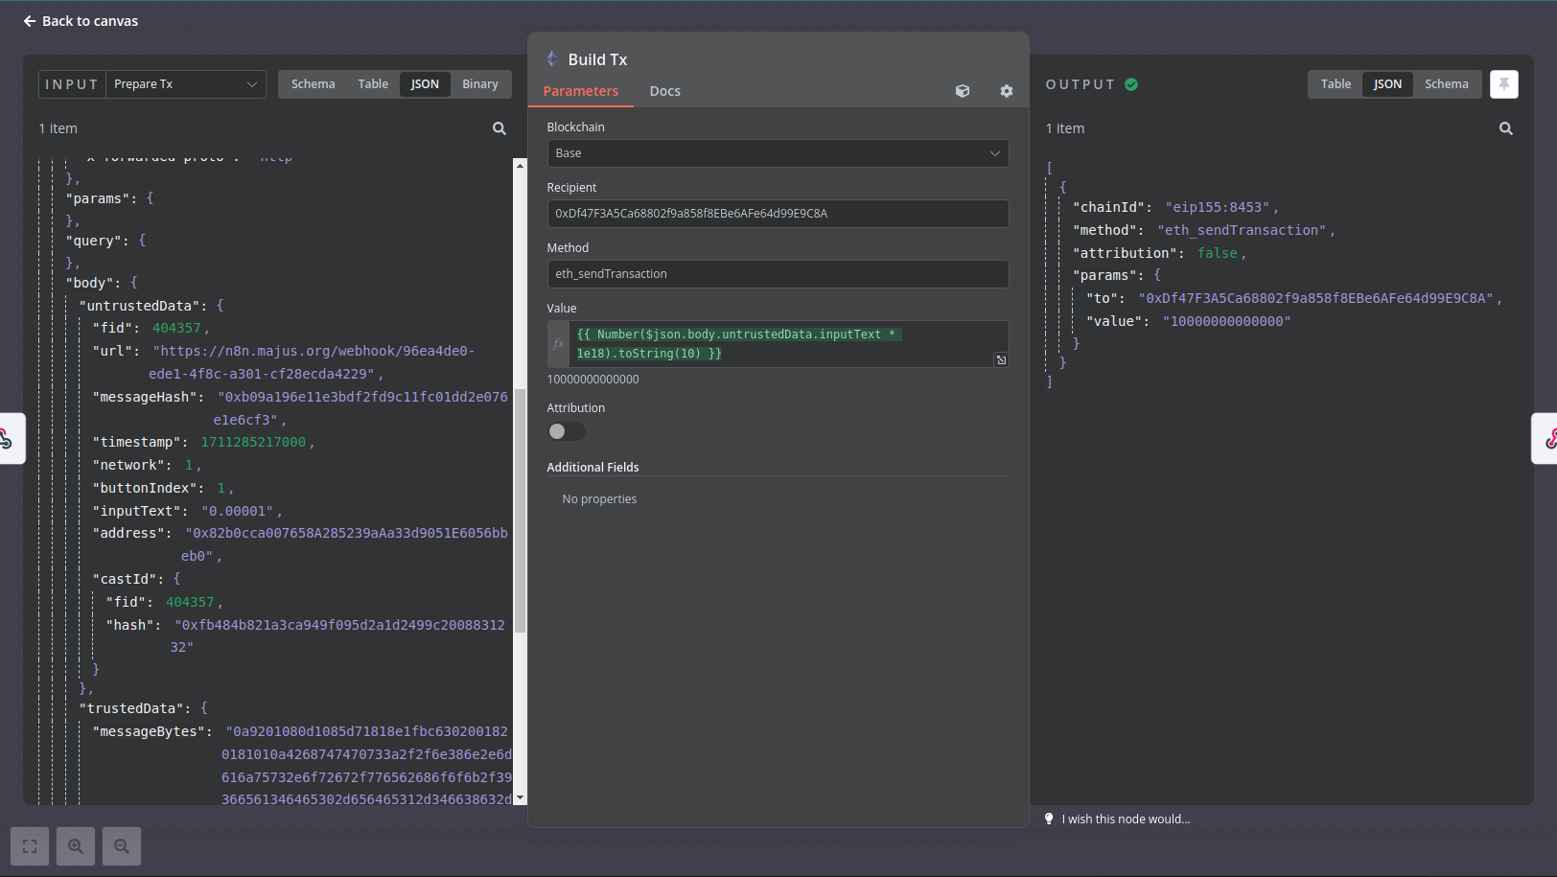The height and width of the screenshot is (877, 1557).
Task: Click the Ethereum icon beside Build Tx
Action: coord(552,59)
